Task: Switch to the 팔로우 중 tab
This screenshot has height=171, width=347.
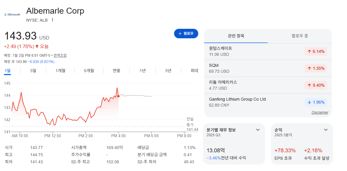Action: [x=300, y=36]
